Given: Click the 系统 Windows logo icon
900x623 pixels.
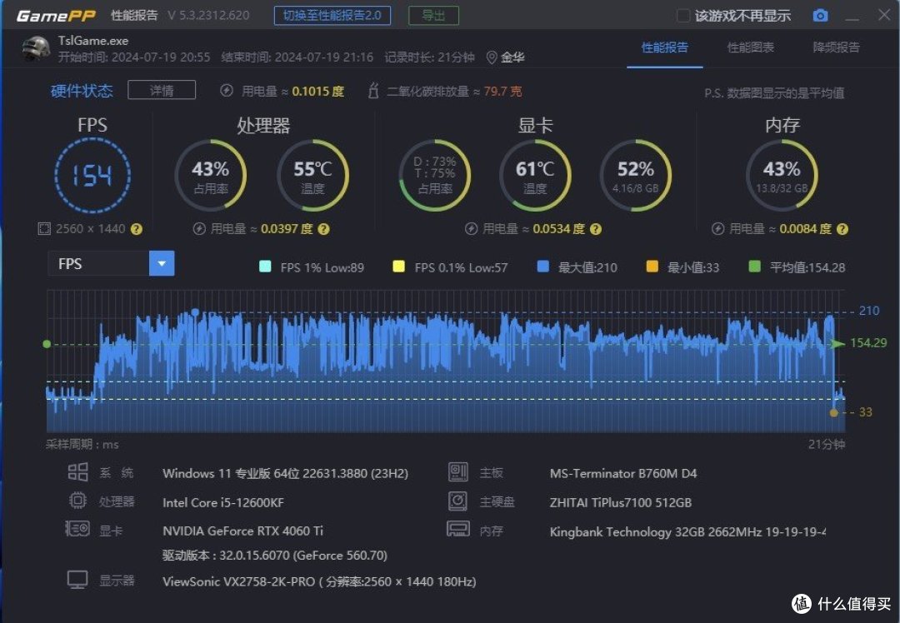Looking at the screenshot, I should (x=78, y=472).
